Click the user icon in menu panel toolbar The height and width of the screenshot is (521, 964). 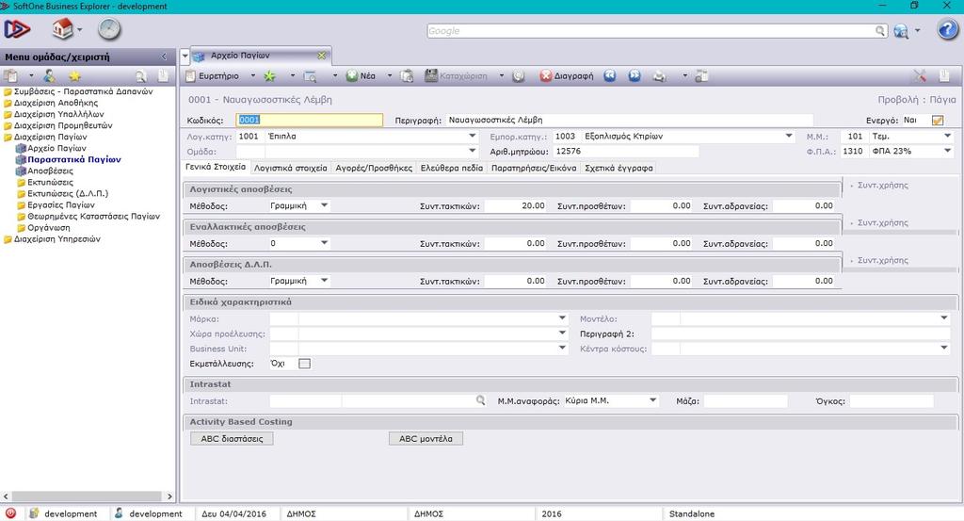coord(49,75)
